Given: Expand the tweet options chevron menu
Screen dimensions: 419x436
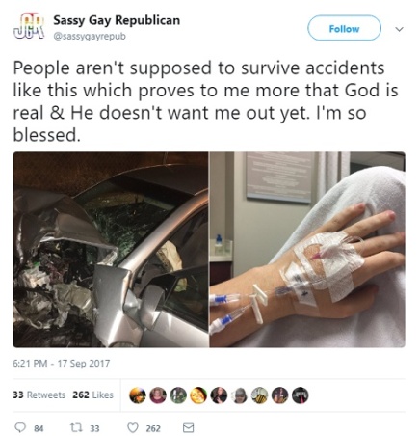Looking at the screenshot, I should pyautogui.click(x=399, y=29).
